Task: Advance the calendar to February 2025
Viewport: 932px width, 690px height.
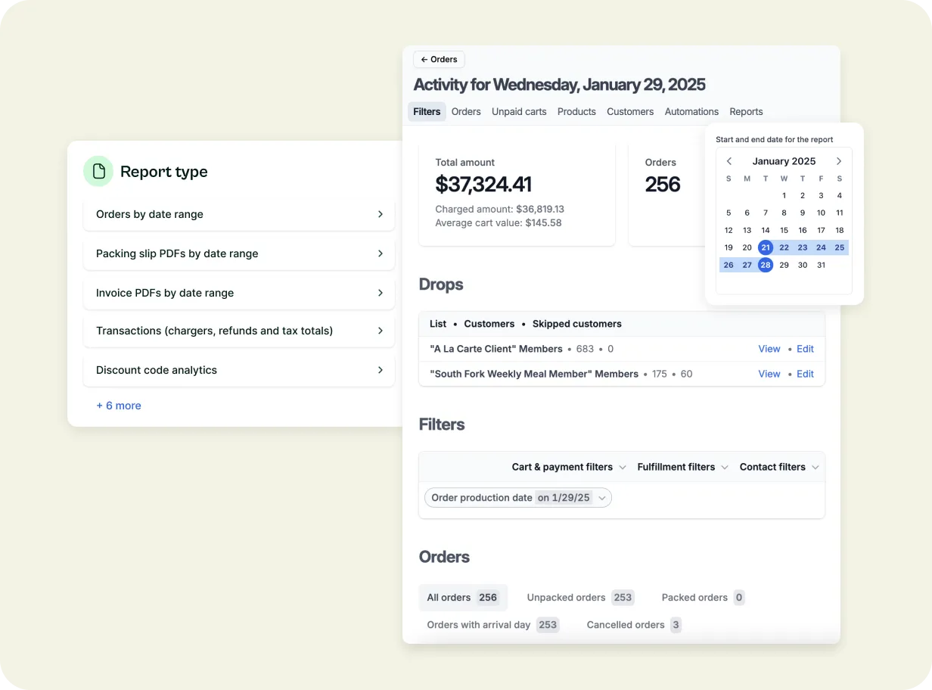Action: (x=839, y=161)
